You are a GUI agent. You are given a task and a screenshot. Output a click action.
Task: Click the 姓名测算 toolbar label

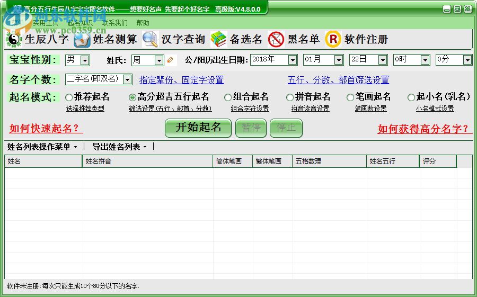pyautogui.click(x=114, y=40)
